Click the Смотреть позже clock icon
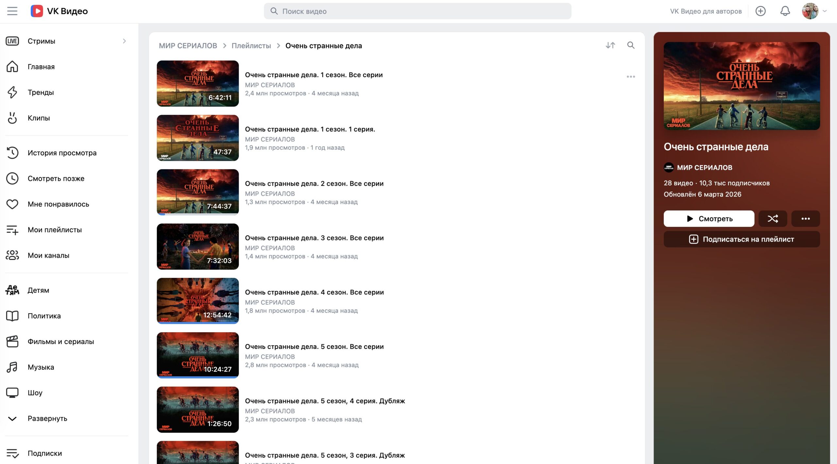The image size is (837, 464). pos(12,178)
